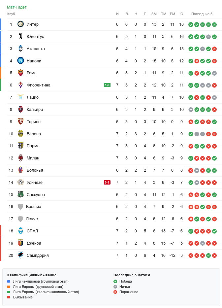Click the blue Лига чемпионов legend swatch

[x=9, y=282]
